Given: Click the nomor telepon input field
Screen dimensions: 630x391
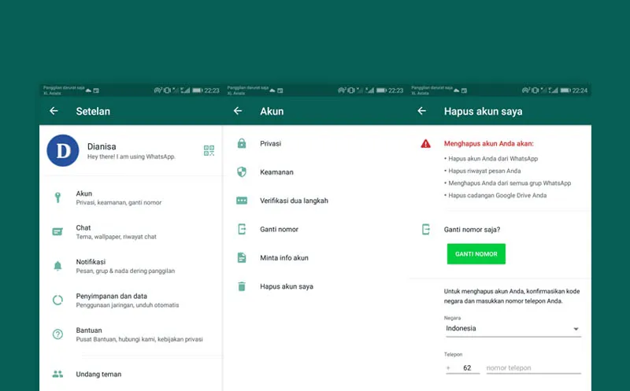Looking at the screenshot, I should tap(533, 368).
